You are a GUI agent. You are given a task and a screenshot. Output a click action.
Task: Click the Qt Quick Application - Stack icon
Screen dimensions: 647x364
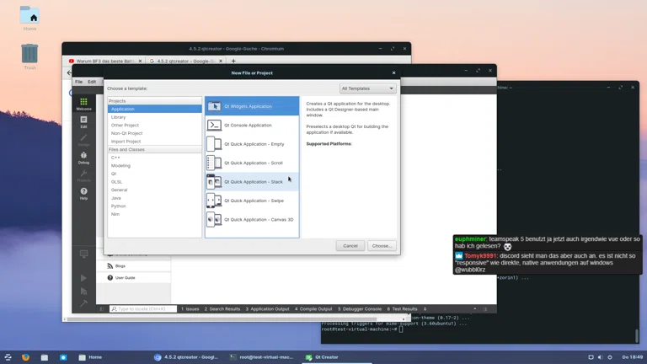pos(214,182)
